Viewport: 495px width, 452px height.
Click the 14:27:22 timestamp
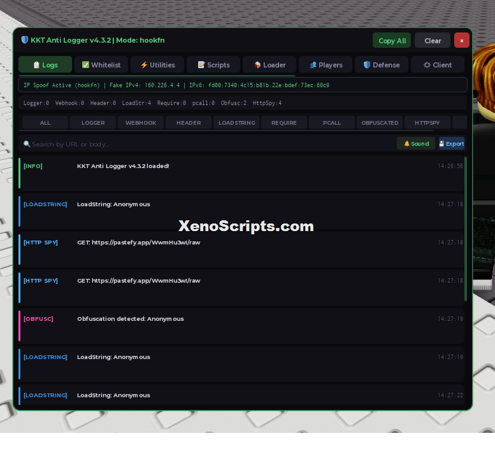(x=450, y=395)
